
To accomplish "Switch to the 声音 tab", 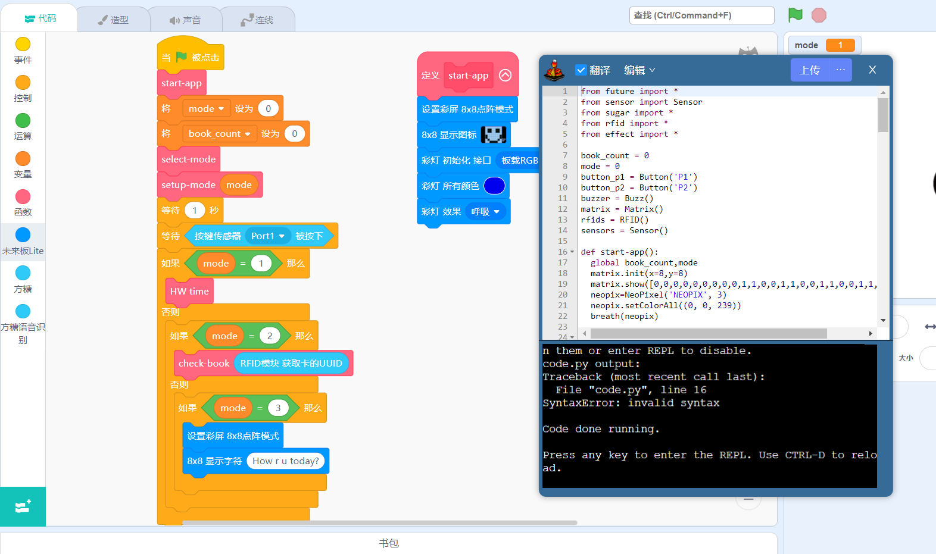I will [x=185, y=20].
